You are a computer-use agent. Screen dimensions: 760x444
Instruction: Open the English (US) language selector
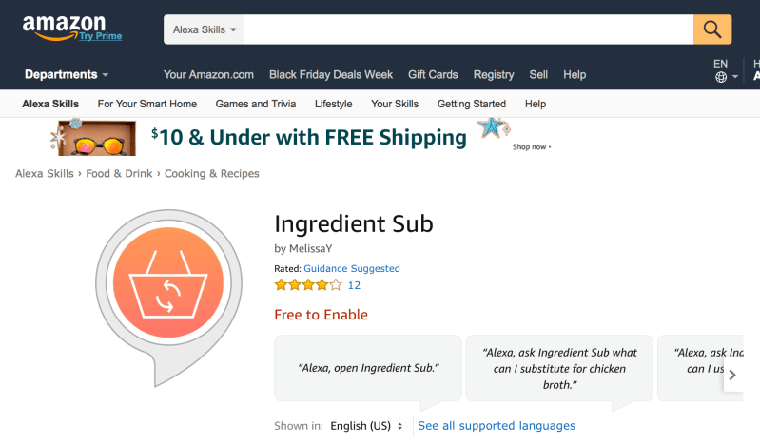366,426
